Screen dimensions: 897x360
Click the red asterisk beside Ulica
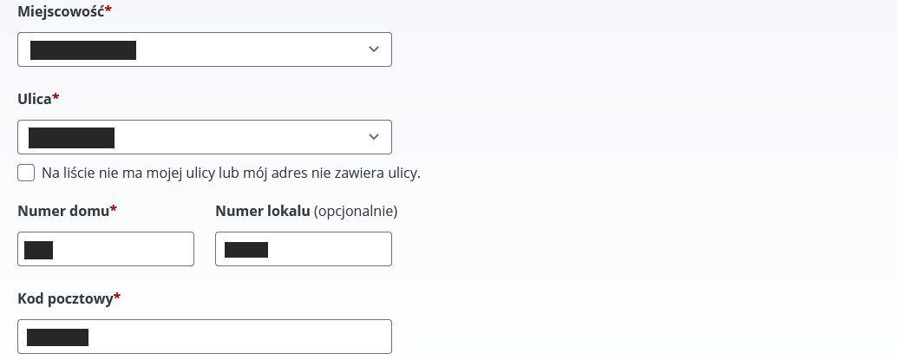click(x=56, y=98)
